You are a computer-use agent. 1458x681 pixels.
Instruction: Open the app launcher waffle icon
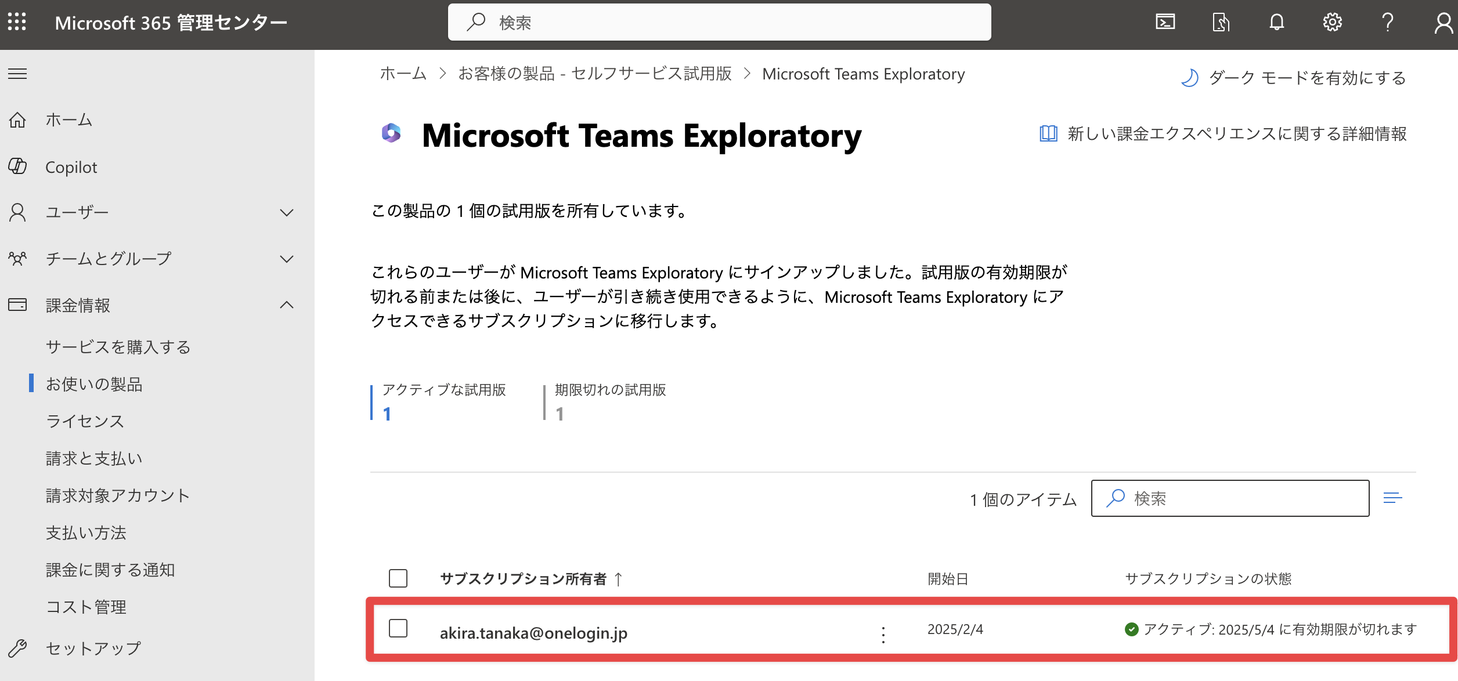(x=17, y=22)
